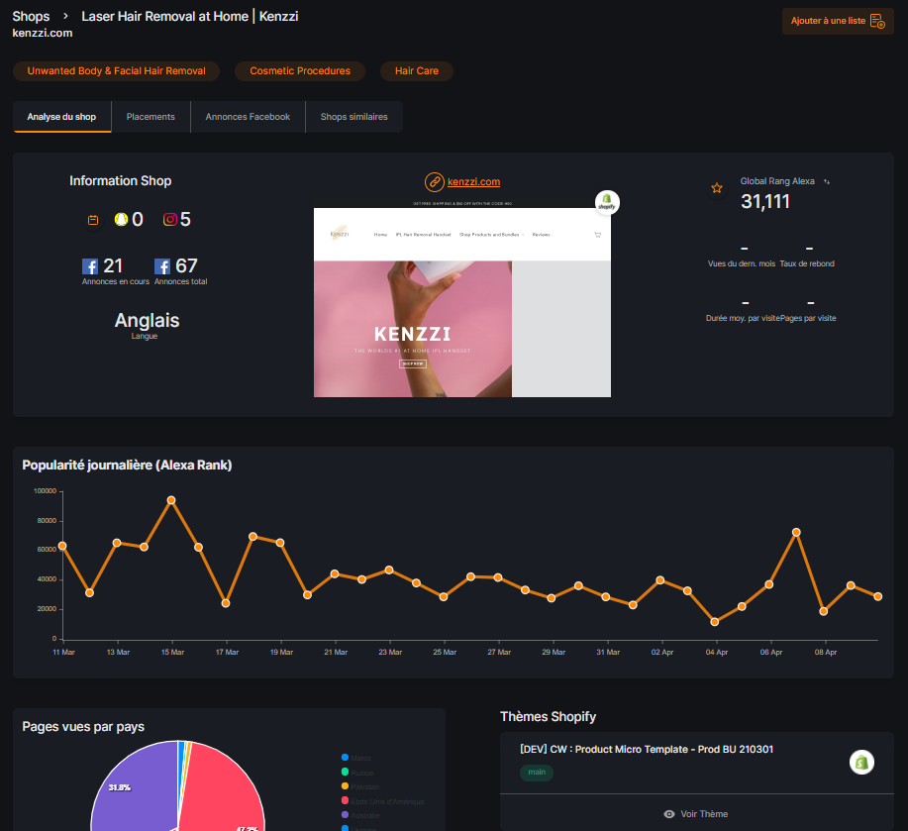Click the page title Laser Hair Removal at Home | Kenzzi
The image size is (908, 831).
(190, 16)
